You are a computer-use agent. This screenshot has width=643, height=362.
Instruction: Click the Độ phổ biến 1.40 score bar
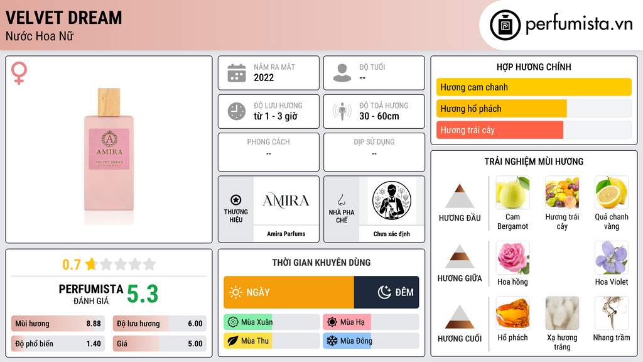[x=58, y=344]
